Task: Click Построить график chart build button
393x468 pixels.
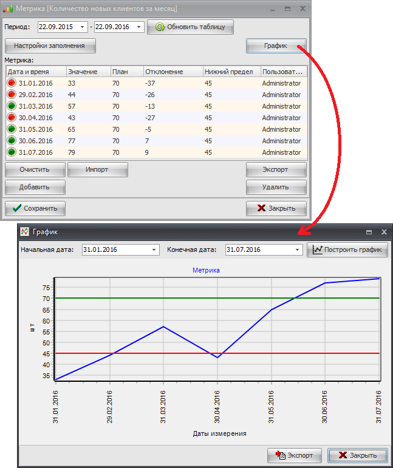Action: coord(347,249)
